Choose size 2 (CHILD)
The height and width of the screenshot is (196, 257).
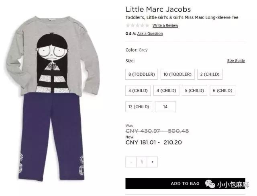click(x=210, y=74)
